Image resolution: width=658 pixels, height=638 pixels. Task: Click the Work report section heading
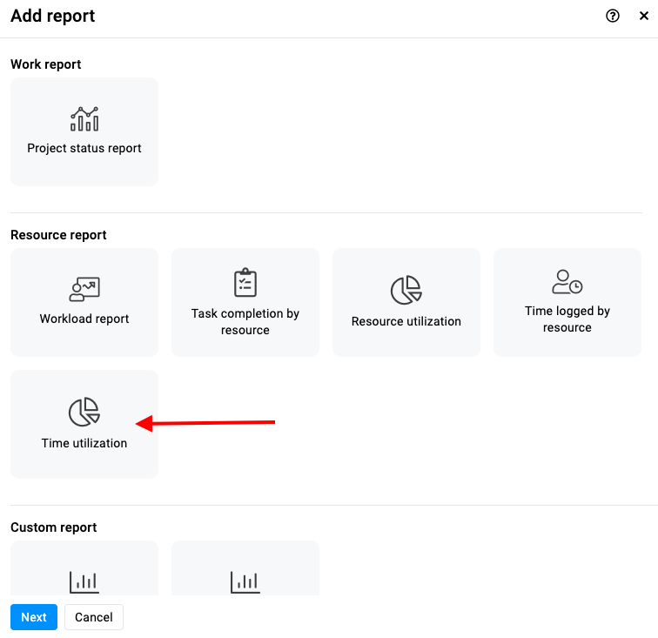click(46, 64)
